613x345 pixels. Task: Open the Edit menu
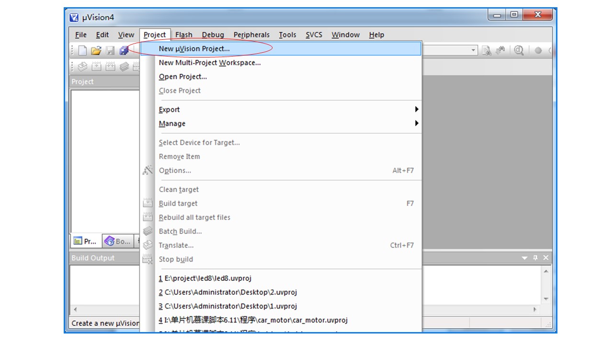tap(102, 34)
